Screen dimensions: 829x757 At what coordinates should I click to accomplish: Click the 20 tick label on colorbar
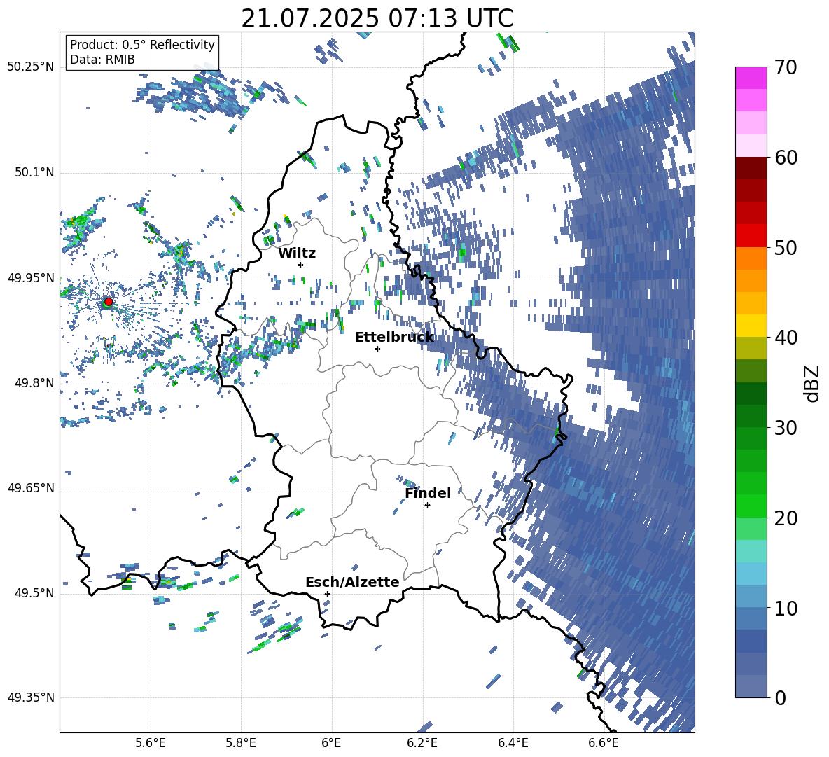point(785,518)
